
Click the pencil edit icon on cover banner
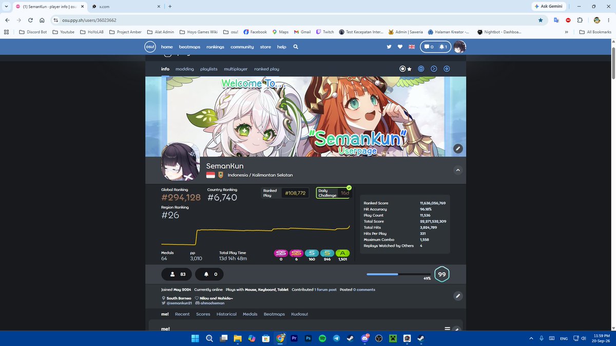pos(458,149)
